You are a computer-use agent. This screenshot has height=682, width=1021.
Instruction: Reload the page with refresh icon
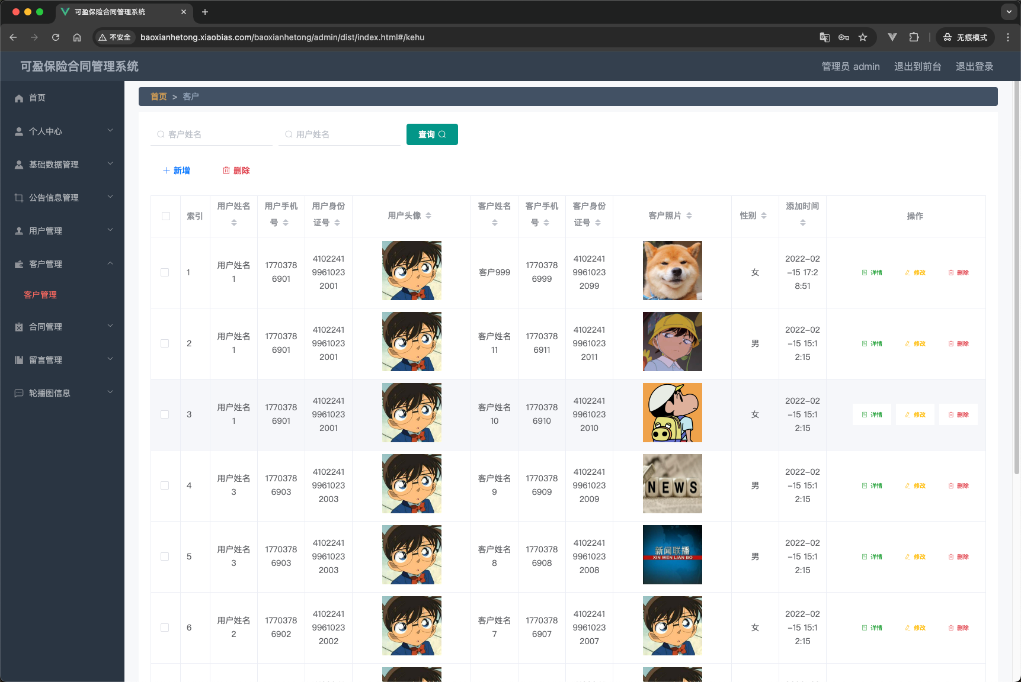tap(56, 37)
